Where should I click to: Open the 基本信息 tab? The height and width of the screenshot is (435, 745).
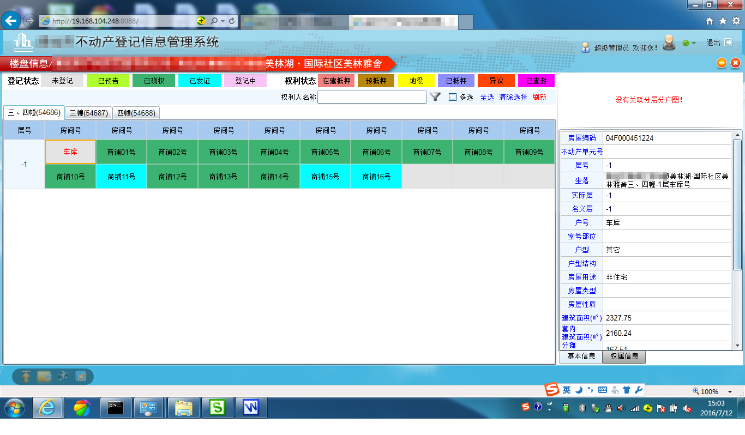[x=581, y=357]
